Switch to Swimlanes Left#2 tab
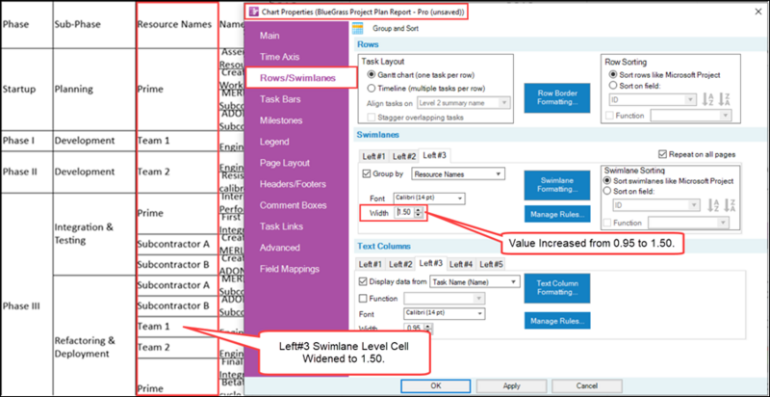 pos(403,156)
